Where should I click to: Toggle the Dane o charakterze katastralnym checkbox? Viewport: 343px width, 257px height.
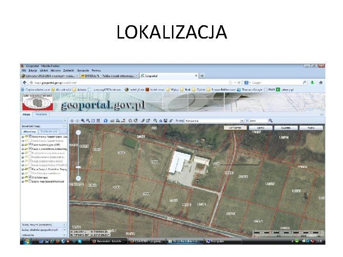[x=30, y=148]
